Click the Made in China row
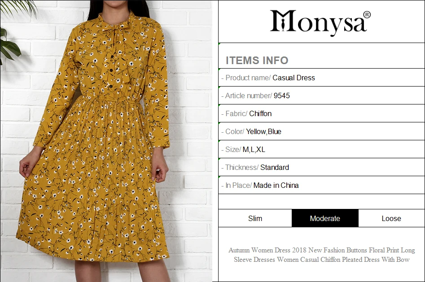Image resolution: width=425 pixels, height=282 pixels. [x=321, y=185]
